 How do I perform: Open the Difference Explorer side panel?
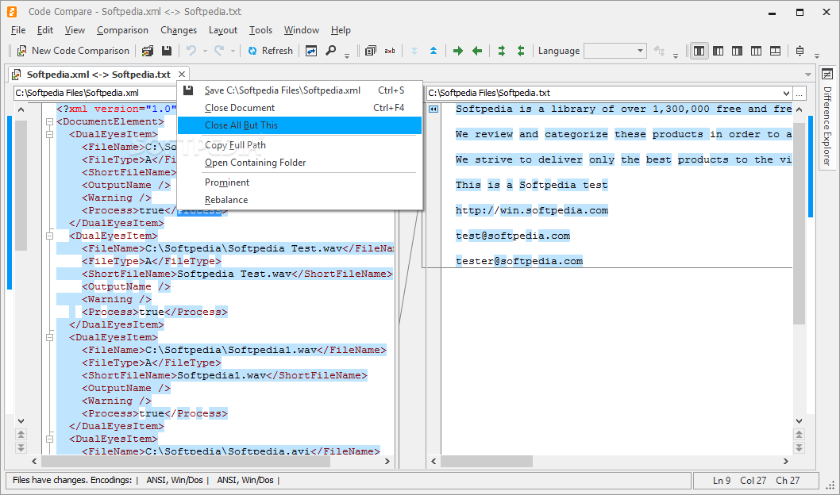click(827, 119)
